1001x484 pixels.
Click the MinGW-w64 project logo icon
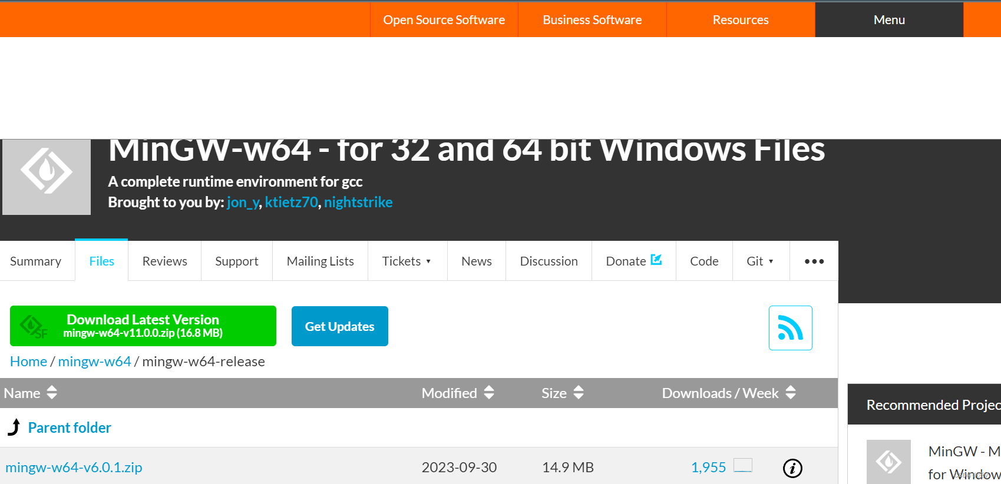pyautogui.click(x=47, y=177)
